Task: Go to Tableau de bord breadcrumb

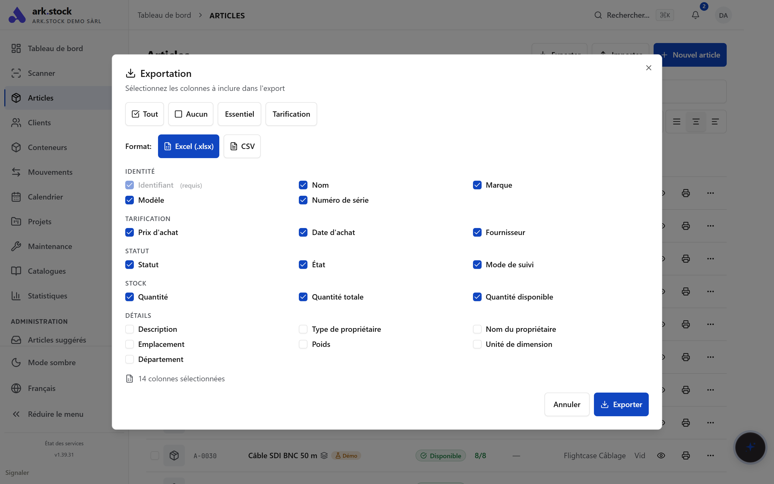Action: pyautogui.click(x=164, y=15)
